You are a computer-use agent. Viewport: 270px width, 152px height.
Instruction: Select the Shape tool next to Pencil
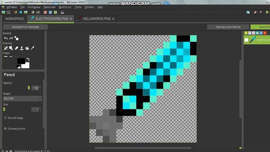pos(11,48)
